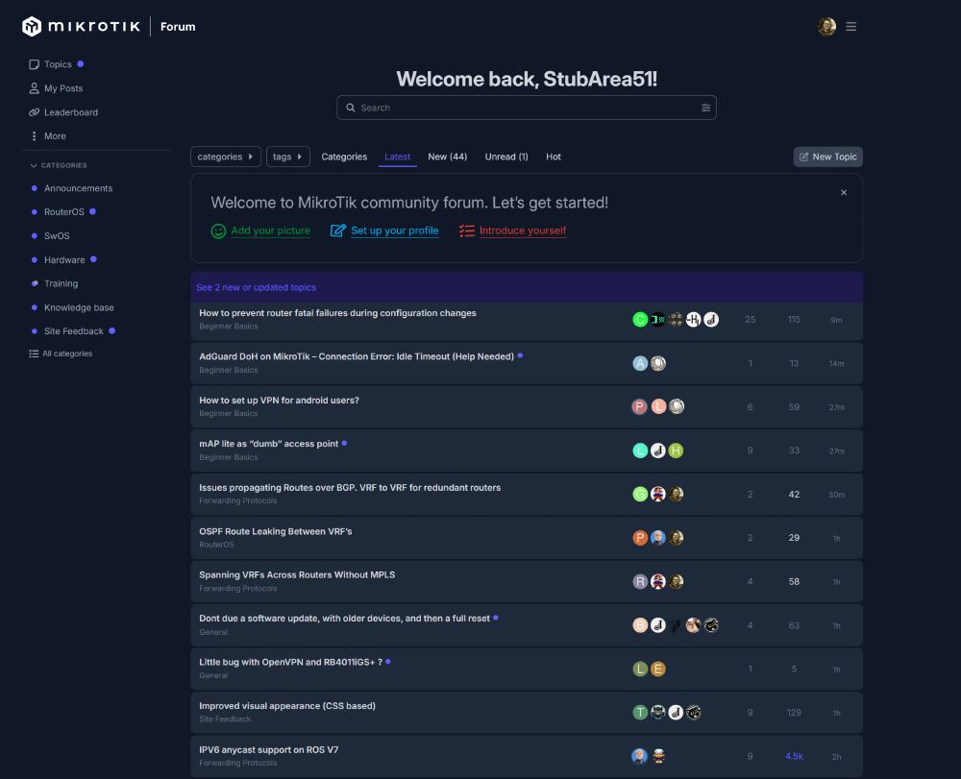The width and height of the screenshot is (961, 779).
Task: Open the SwOS category
Action: 57,235
